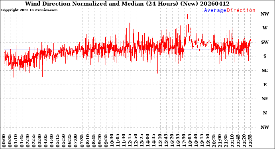Click the 05:15 time axis label
This screenshot has height=149, width=275.
click(58, 141)
